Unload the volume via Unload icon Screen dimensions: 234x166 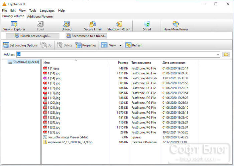(67, 24)
